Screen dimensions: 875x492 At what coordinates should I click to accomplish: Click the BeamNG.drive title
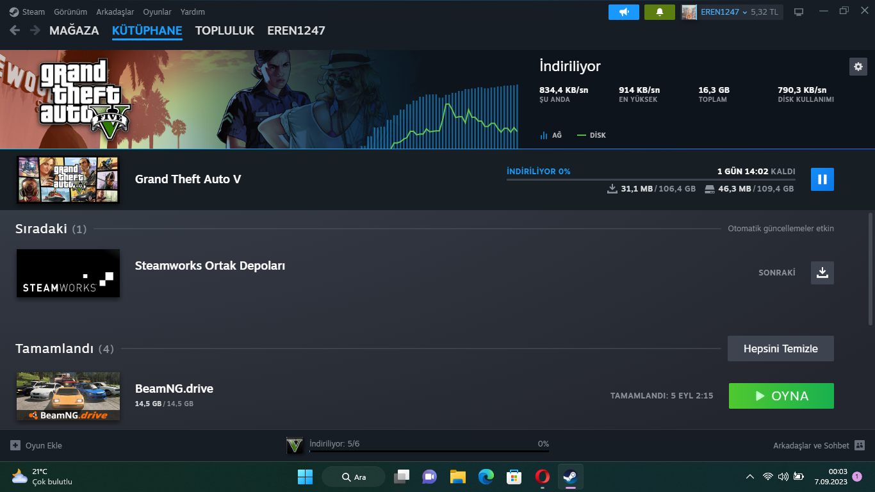[174, 389]
